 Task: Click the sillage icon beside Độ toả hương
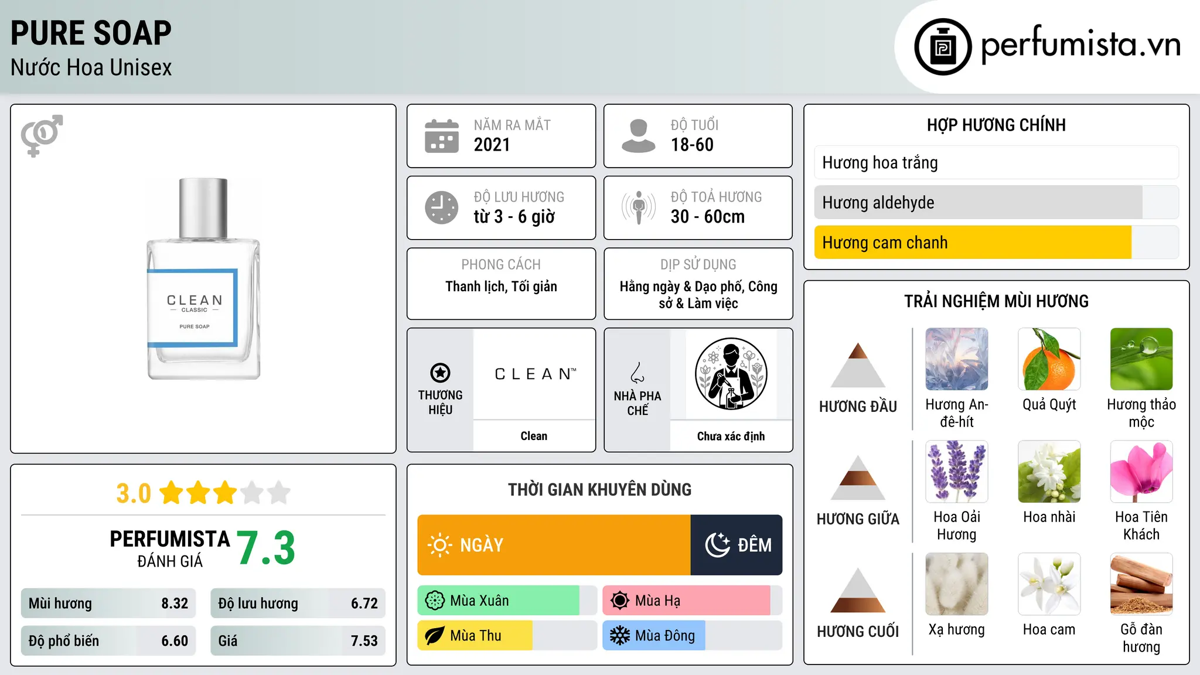click(x=639, y=207)
